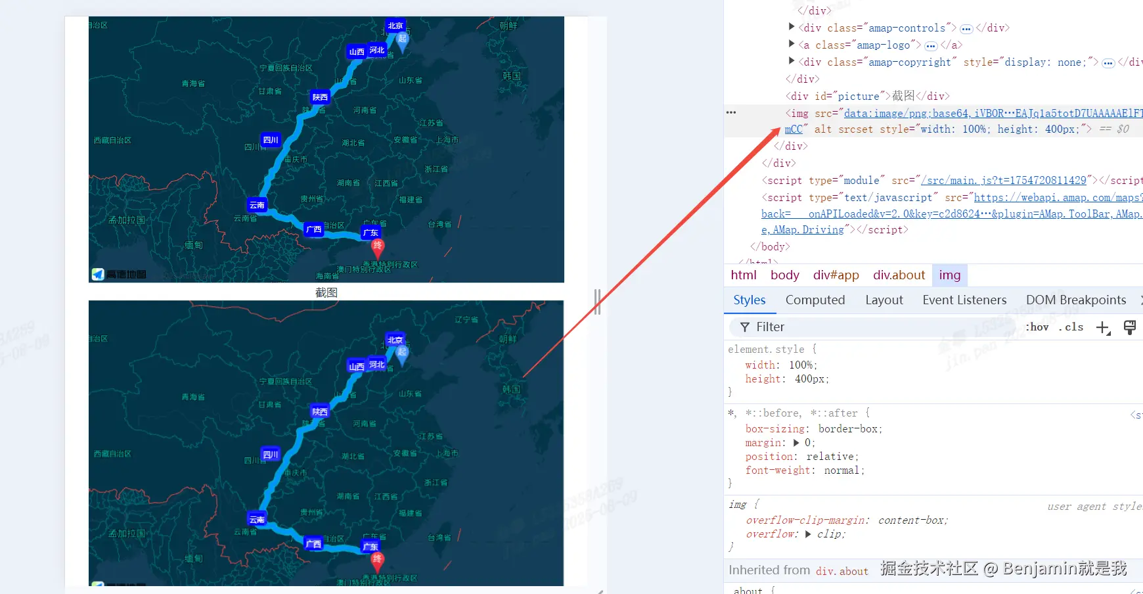
Task: Click the new style rule plus icon
Action: tap(1103, 327)
